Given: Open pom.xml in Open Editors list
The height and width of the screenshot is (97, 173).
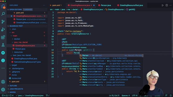Looking at the screenshot, I should pos(20,13).
